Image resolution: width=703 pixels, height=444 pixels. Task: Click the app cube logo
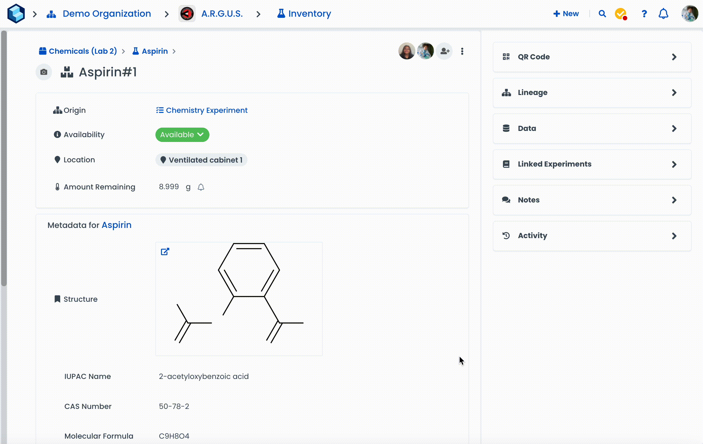16,14
